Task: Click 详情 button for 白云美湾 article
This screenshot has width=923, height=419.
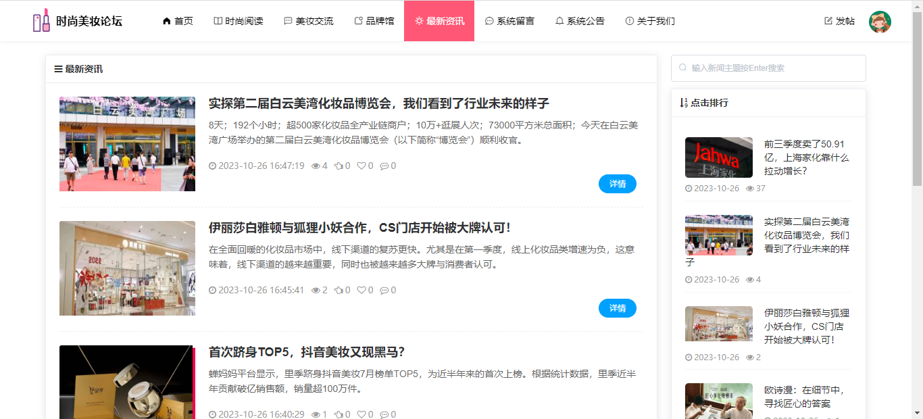Action: point(618,184)
